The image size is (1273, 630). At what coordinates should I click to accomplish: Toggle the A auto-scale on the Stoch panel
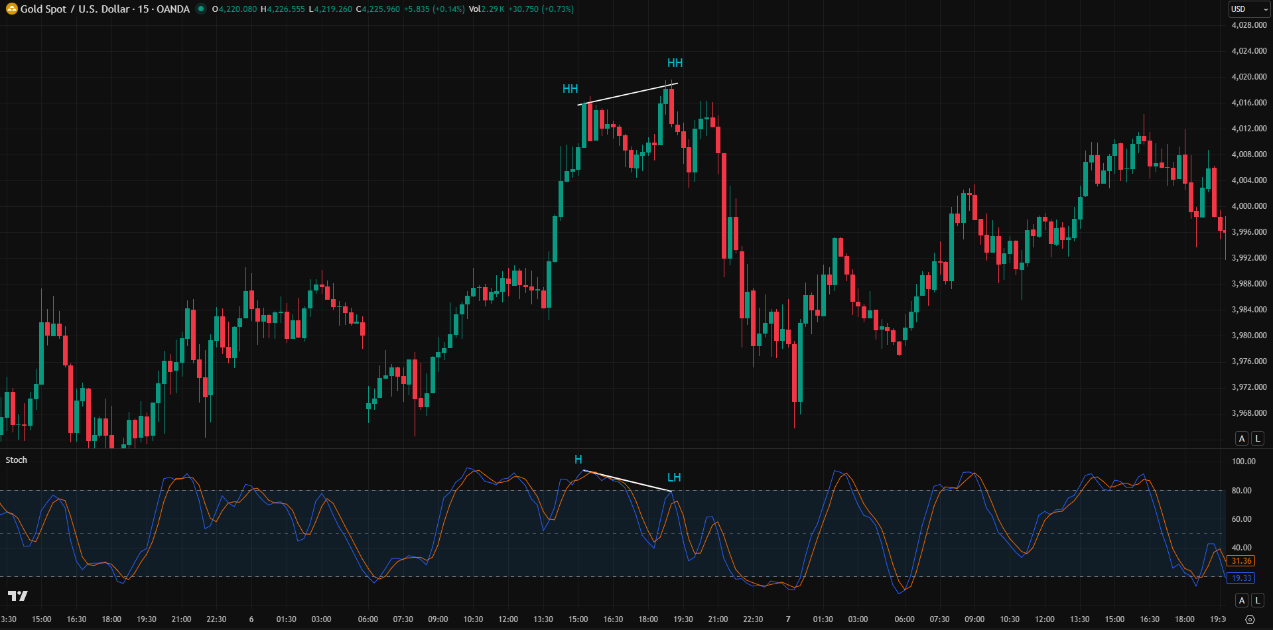1241,600
